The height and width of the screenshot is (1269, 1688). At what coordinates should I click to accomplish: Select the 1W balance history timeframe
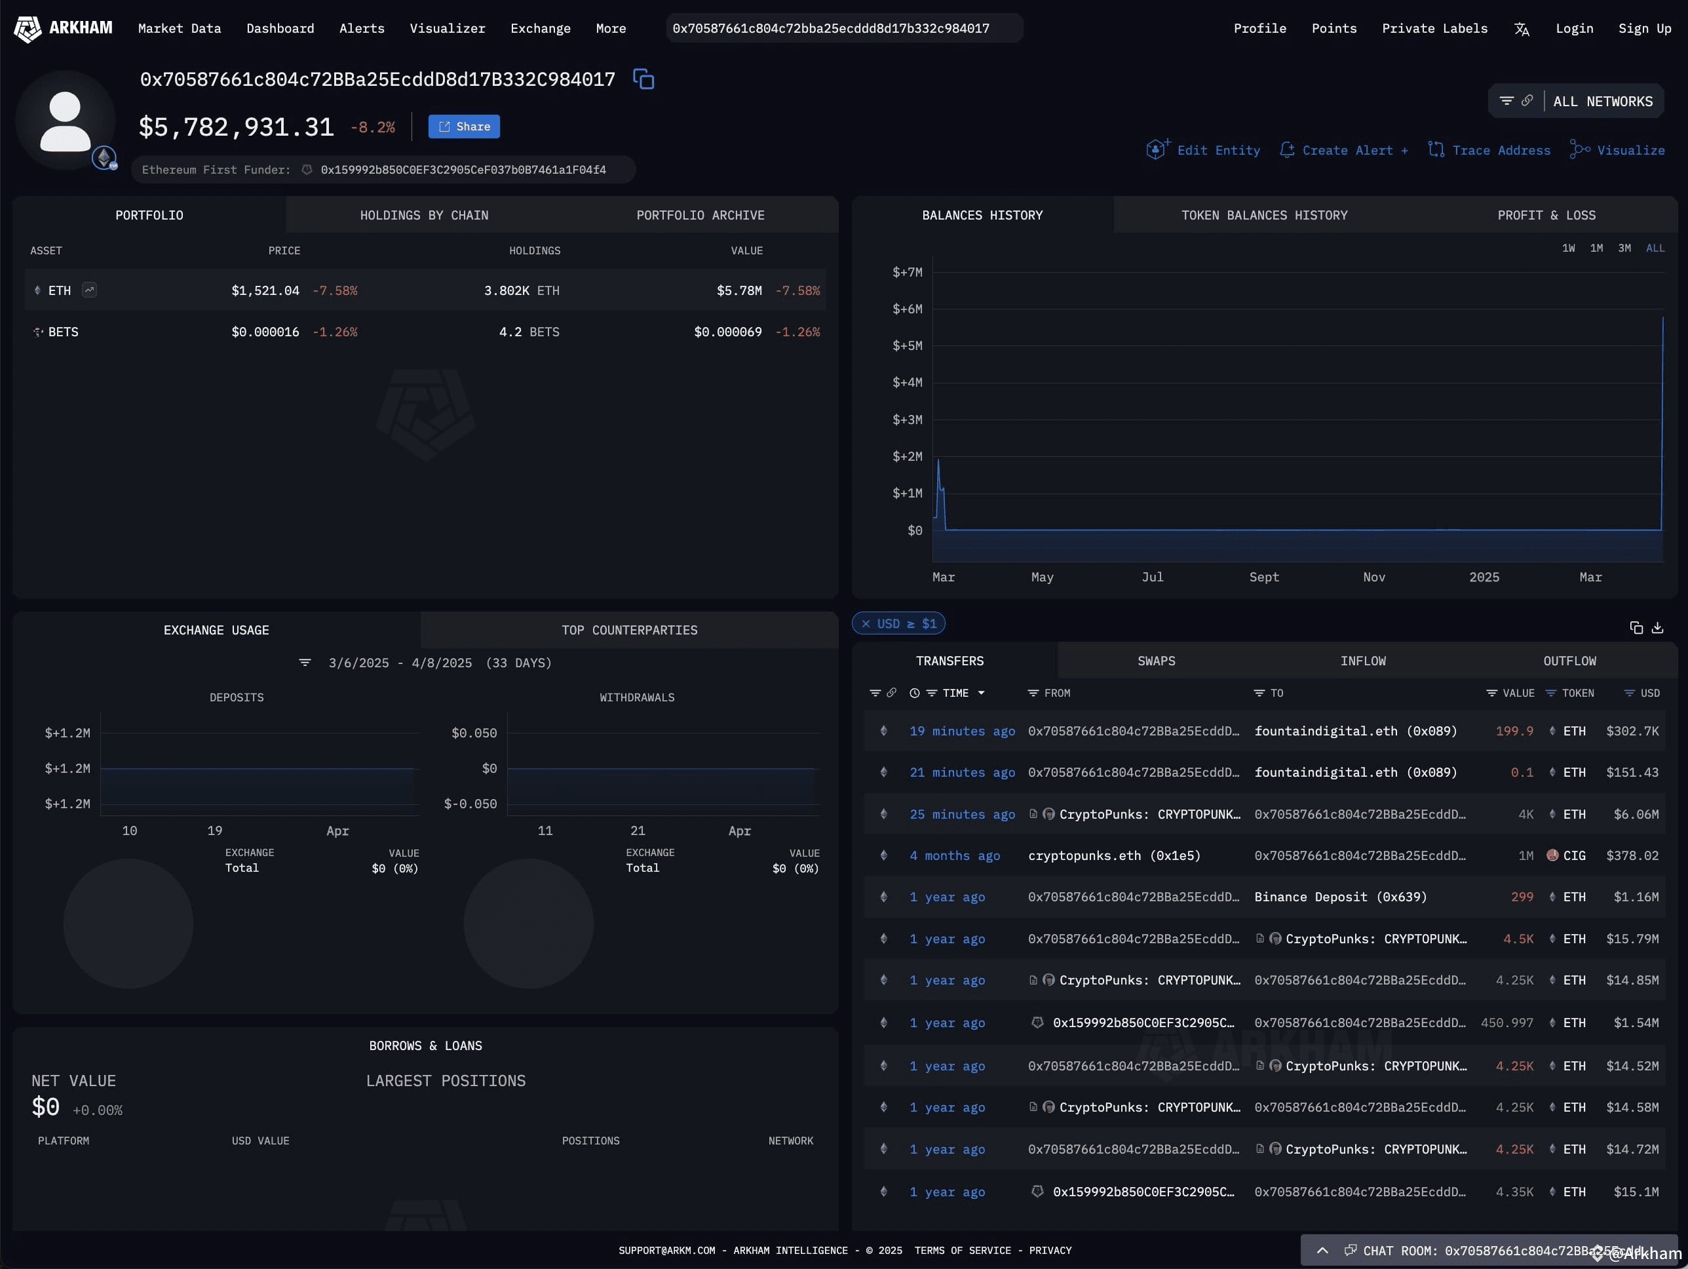click(1568, 248)
